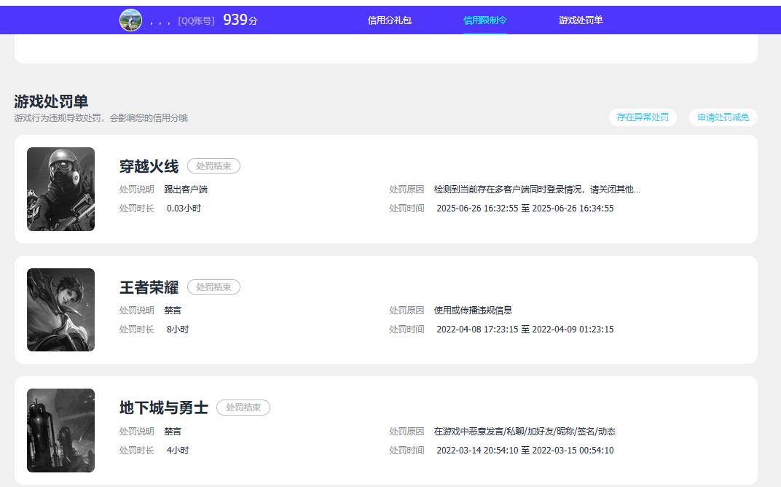Viewport: 781px width, 487px height.
Task: Click the 游戏处罚单 section heading
Action: coord(51,101)
